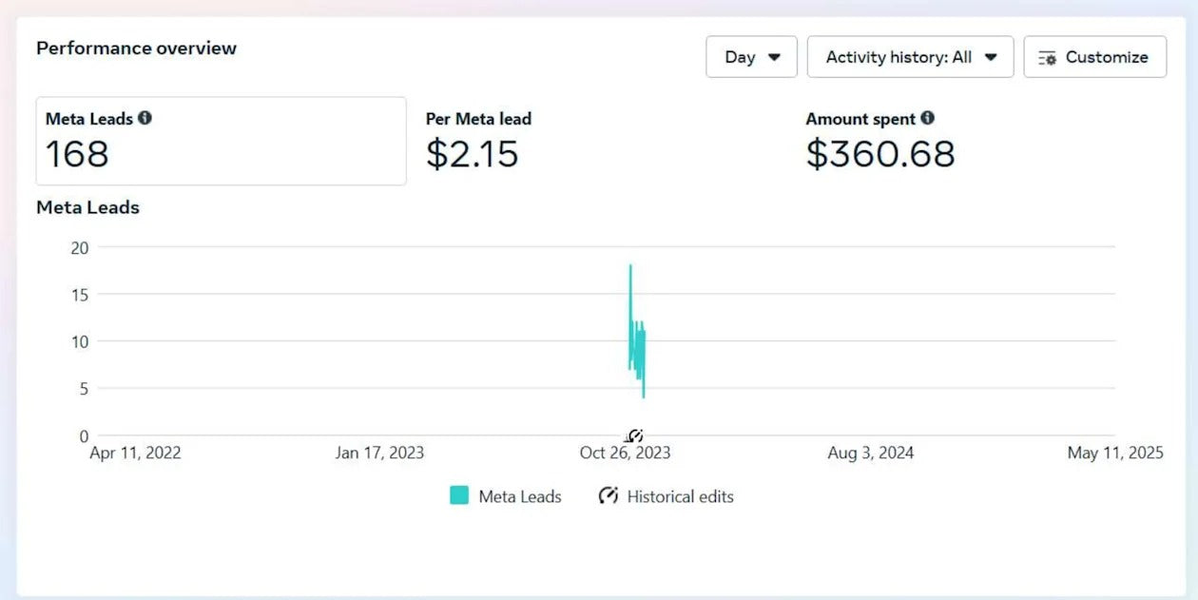Click the Performance overview heading
The width and height of the screenshot is (1198, 600).
(136, 48)
